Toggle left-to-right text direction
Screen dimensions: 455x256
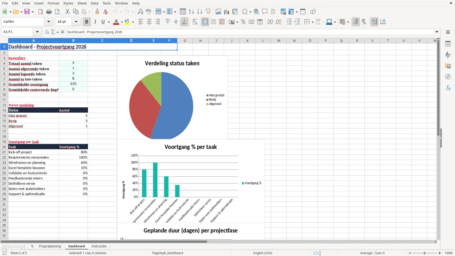point(356,22)
